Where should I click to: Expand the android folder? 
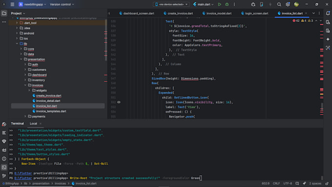click(17, 33)
